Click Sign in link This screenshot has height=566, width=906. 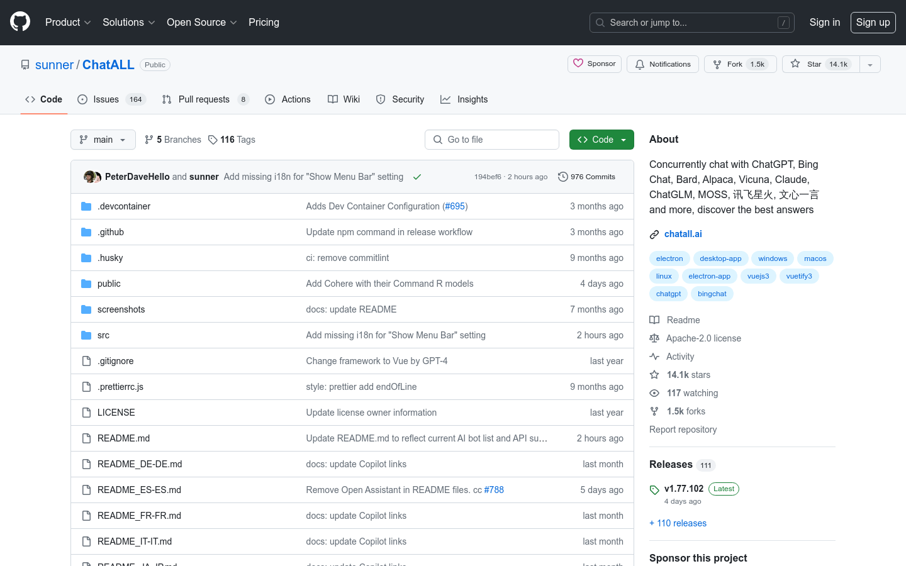[x=825, y=22]
